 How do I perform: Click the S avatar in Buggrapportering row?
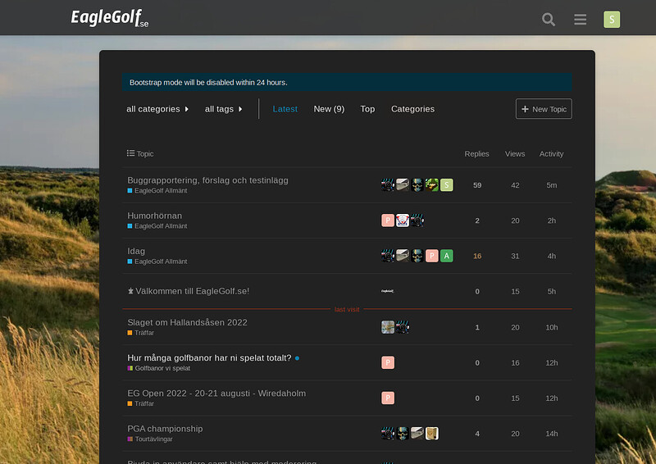click(446, 185)
